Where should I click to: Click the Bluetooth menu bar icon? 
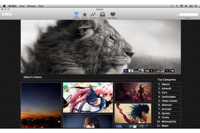tap(177, 6)
